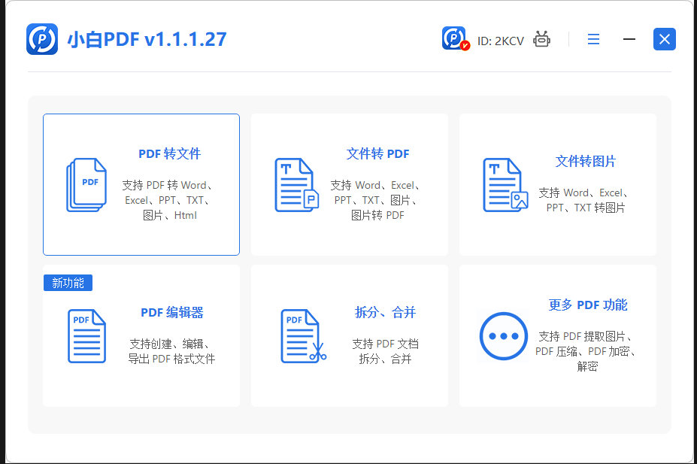Click the 小白PDF logo icon in title bar
The height and width of the screenshot is (464, 697).
42,39
